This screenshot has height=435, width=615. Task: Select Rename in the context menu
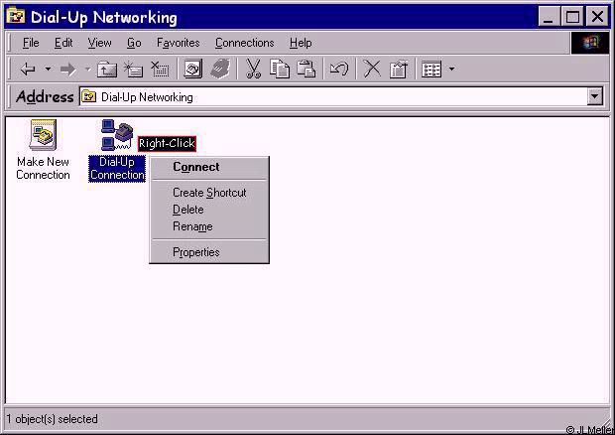(209, 226)
